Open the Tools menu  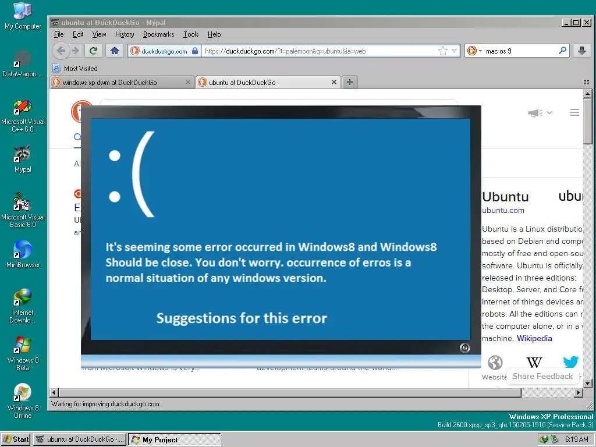pyautogui.click(x=191, y=34)
